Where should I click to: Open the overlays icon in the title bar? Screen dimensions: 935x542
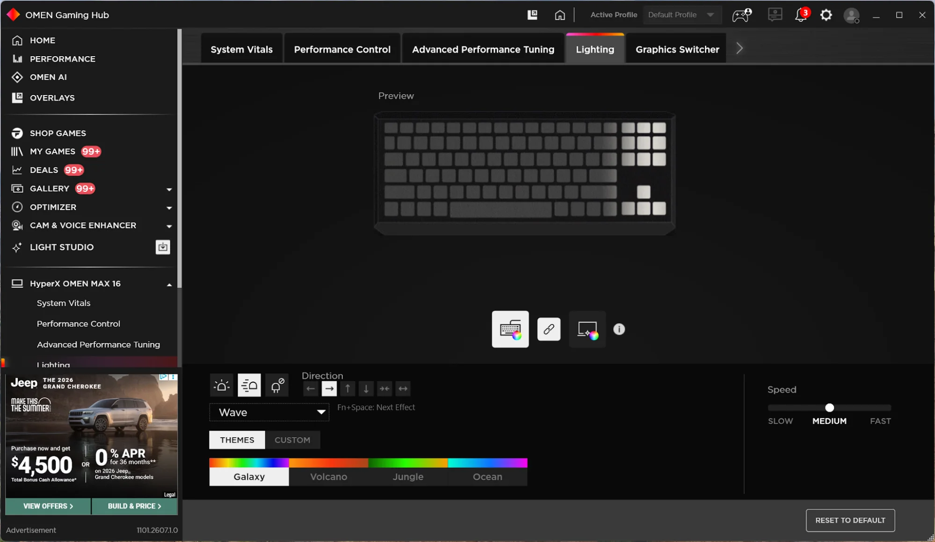[532, 15]
